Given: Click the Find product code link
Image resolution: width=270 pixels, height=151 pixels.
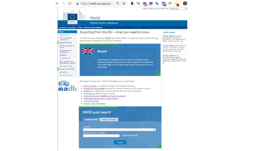Looking at the screenshot, I should point(130,135).
